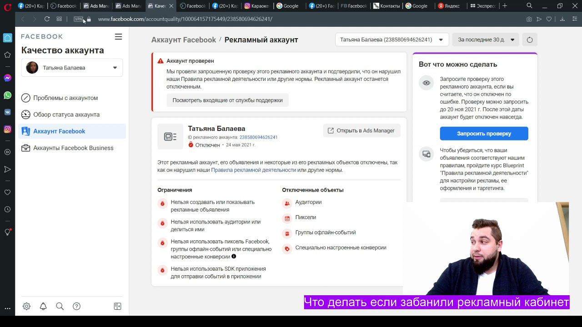Screen dimensions: 582x327
Task: Open the Facebook hamburger menu
Action: (118, 37)
